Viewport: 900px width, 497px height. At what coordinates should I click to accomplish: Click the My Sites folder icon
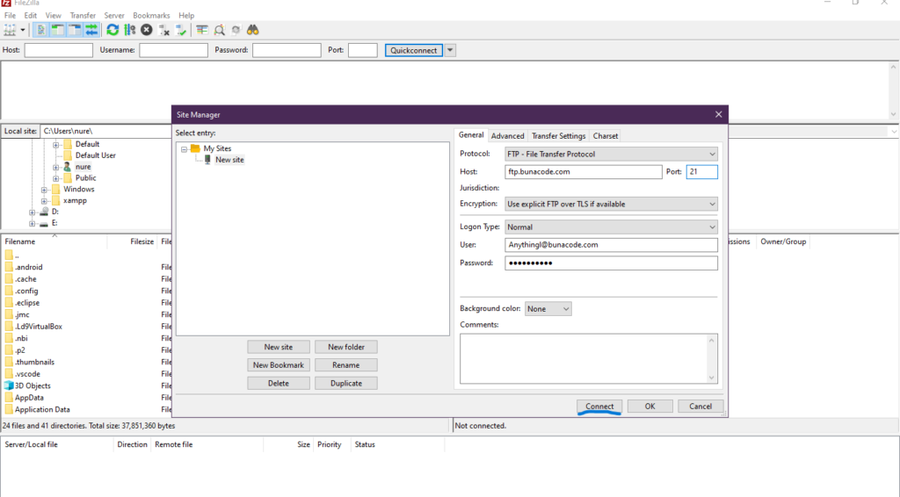[195, 148]
